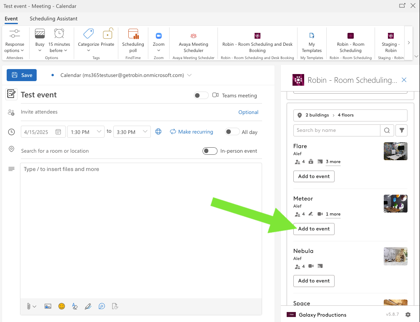Mark the event as Private
This screenshot has width=420, height=322.
pos(107,37)
